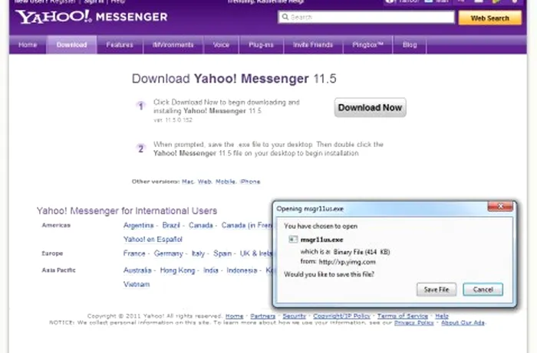Screen dimensions: 537x353
Task: Click Cancel in the download dialog
Action: click(x=483, y=289)
